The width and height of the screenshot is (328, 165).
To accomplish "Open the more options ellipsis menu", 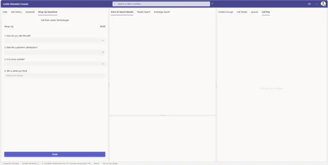I will coord(316,4).
